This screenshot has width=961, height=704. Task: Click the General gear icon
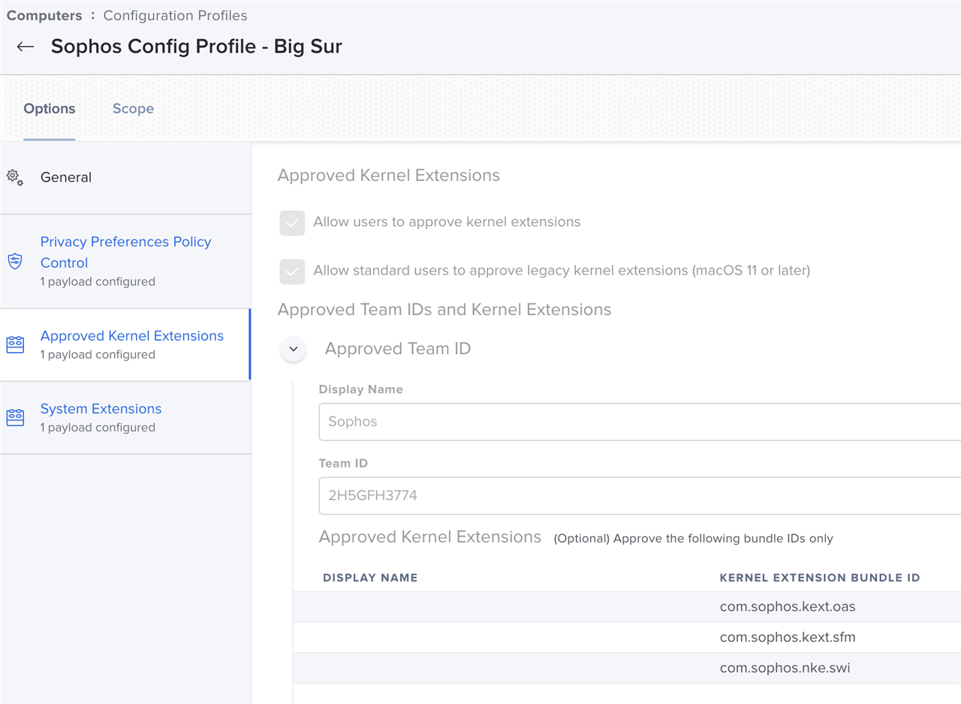tap(15, 178)
